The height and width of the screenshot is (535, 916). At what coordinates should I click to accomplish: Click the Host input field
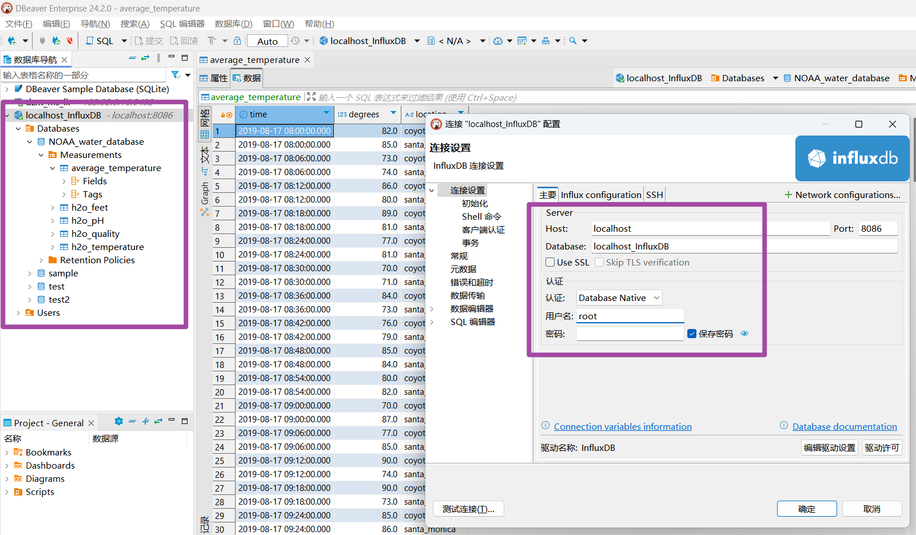[x=710, y=228]
